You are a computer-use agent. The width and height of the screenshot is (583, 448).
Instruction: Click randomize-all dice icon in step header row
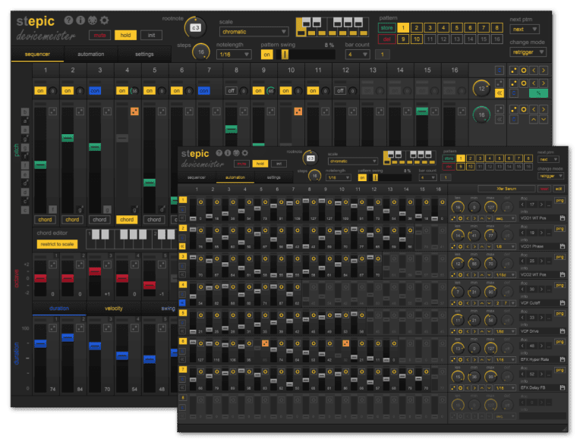click(x=513, y=70)
